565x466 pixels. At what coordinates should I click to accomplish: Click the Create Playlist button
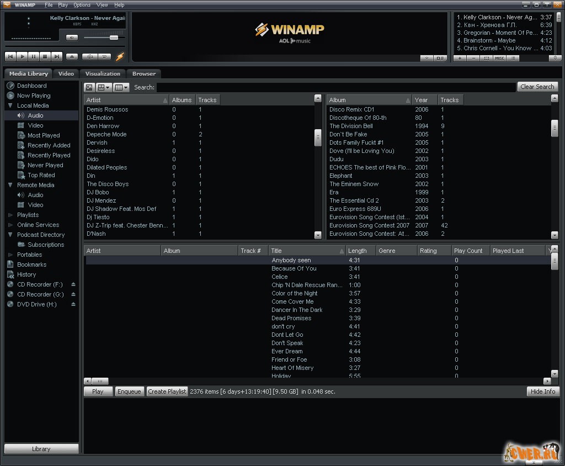click(167, 391)
